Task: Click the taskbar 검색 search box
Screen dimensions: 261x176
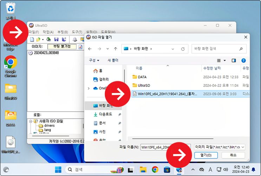Action: tap(94, 170)
